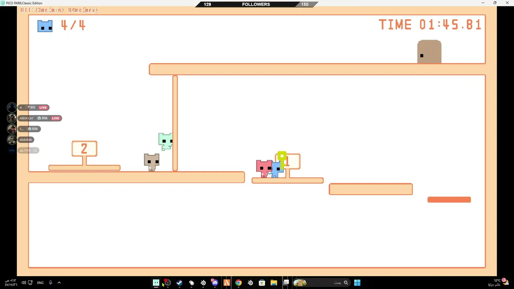Click the Pico Park taskbar icon
The image size is (514, 289).
tap(156, 283)
